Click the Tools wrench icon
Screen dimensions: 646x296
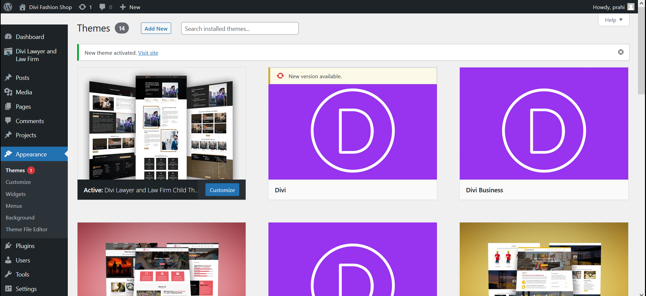click(x=8, y=274)
